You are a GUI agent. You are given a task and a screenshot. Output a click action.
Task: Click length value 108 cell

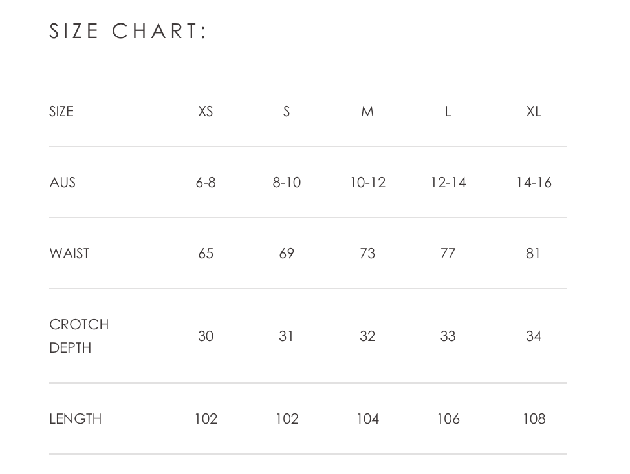coord(534,419)
